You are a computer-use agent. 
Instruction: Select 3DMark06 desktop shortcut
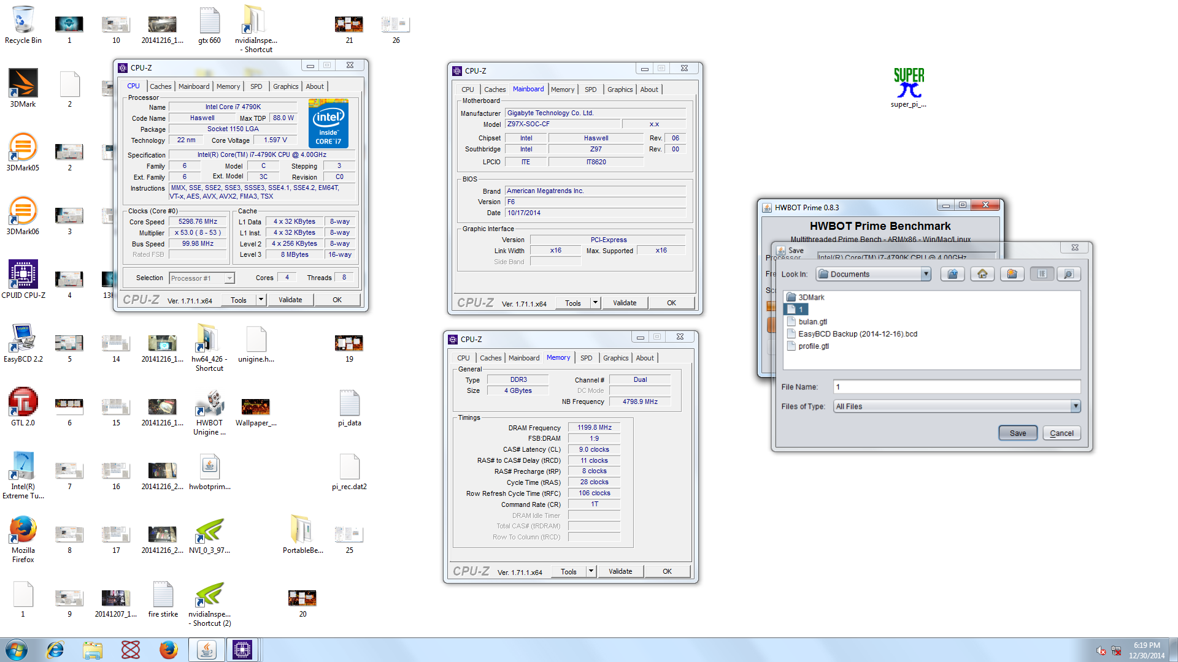click(23, 216)
